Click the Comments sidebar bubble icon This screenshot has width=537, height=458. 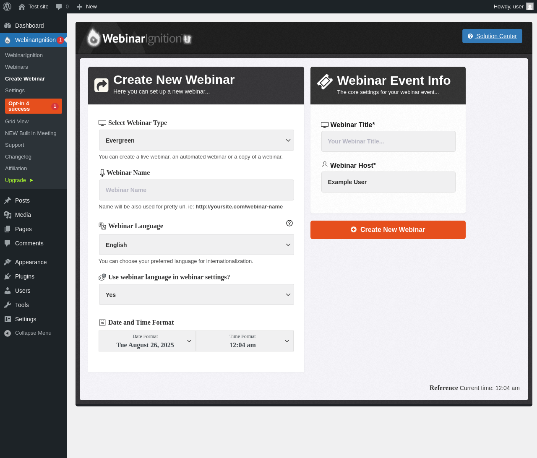tap(8, 243)
